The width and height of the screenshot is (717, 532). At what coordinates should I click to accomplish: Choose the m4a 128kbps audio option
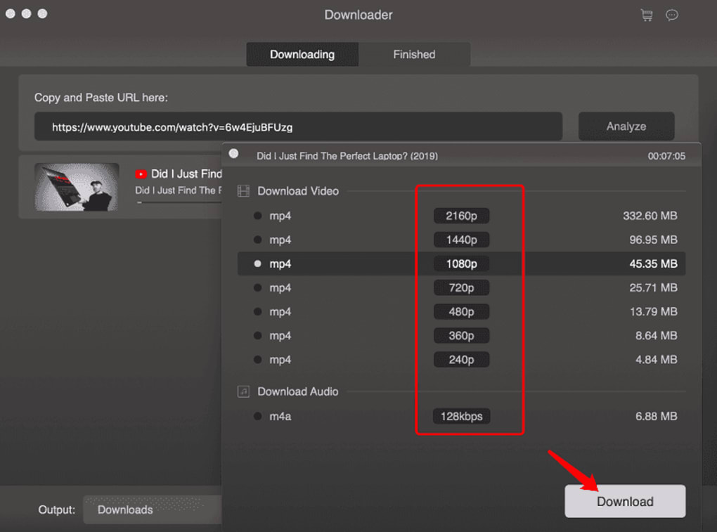(258, 417)
